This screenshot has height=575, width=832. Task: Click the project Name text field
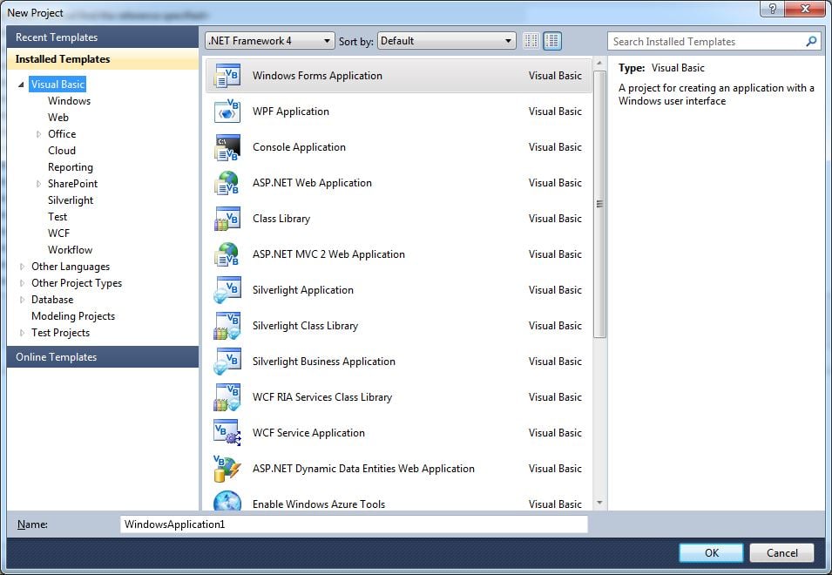(x=354, y=524)
